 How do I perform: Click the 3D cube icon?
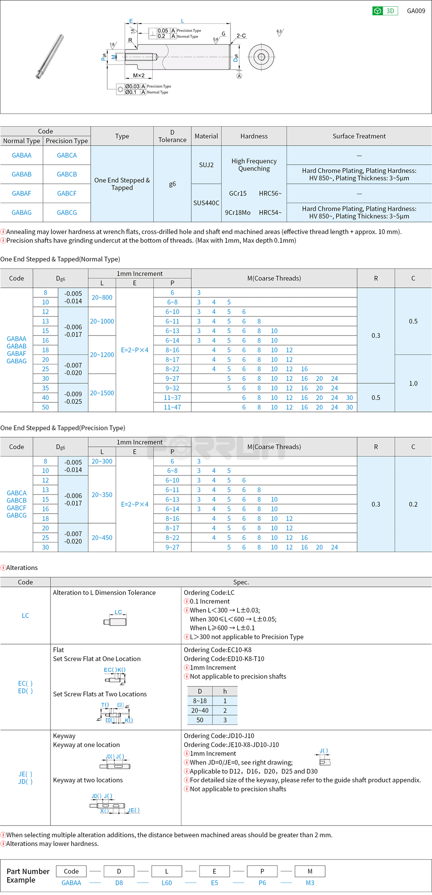(x=377, y=11)
